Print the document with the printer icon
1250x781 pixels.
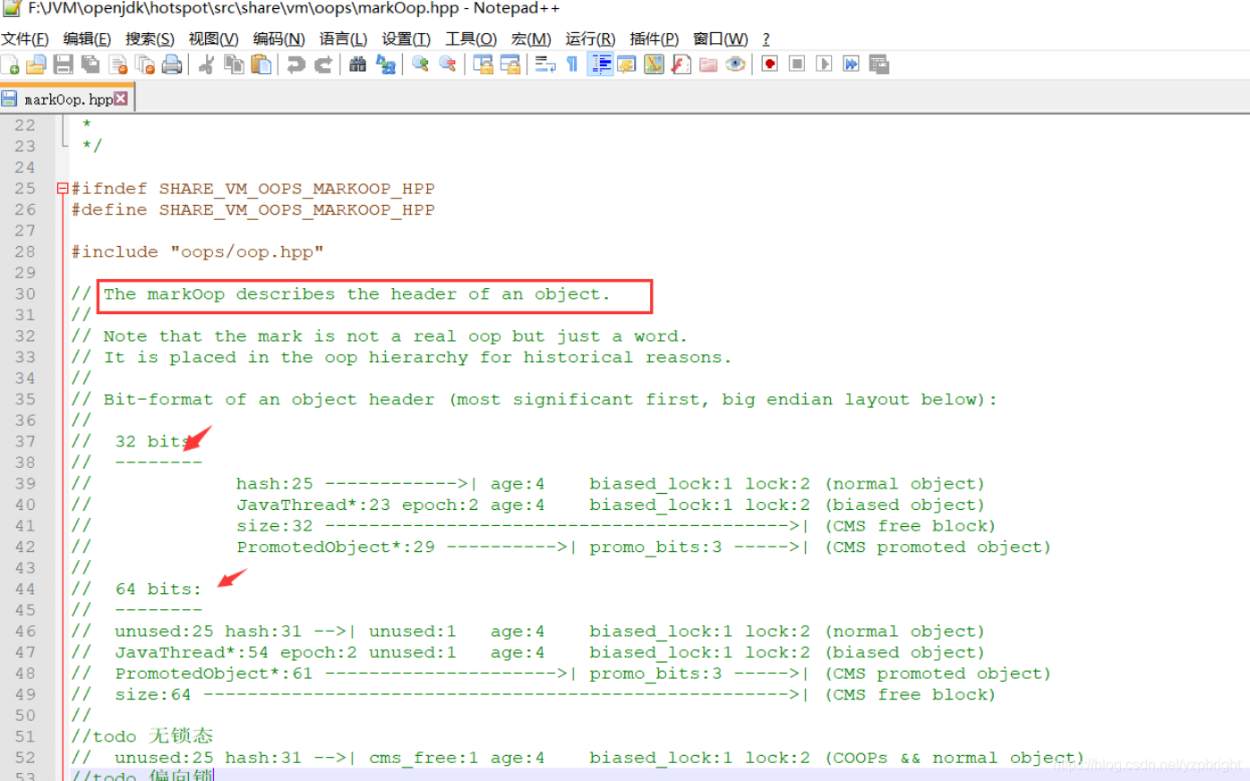(172, 64)
